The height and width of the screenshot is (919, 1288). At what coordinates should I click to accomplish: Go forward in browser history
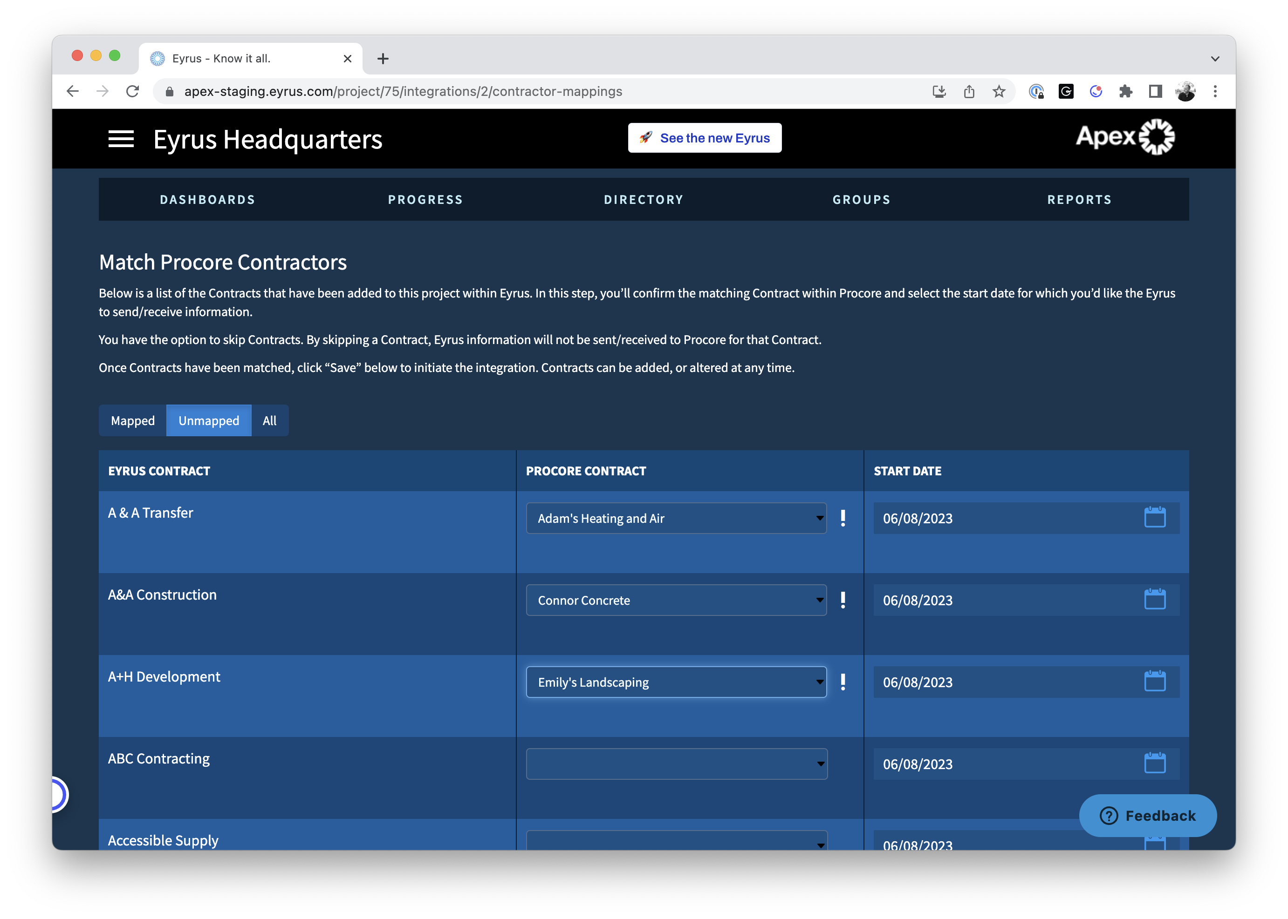coord(103,91)
